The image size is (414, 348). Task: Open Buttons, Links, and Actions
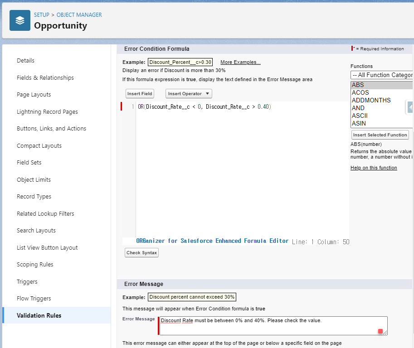52,129
